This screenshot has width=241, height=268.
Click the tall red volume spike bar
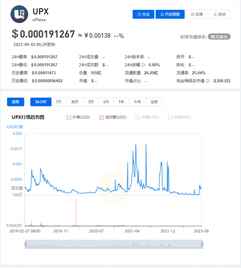coord(76,213)
